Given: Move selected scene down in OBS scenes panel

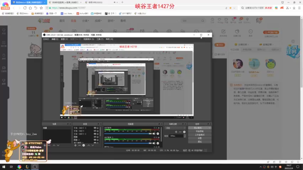Looking at the screenshot, I should pyautogui.click(x=58, y=145).
